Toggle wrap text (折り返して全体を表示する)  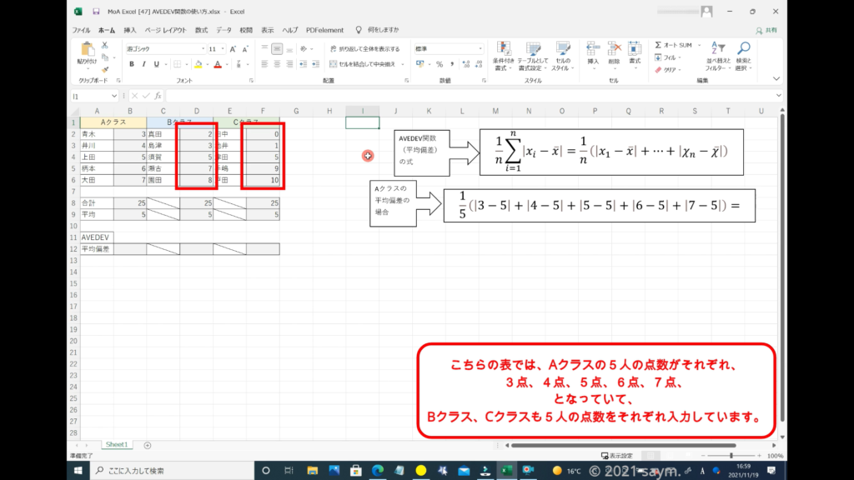(x=364, y=49)
